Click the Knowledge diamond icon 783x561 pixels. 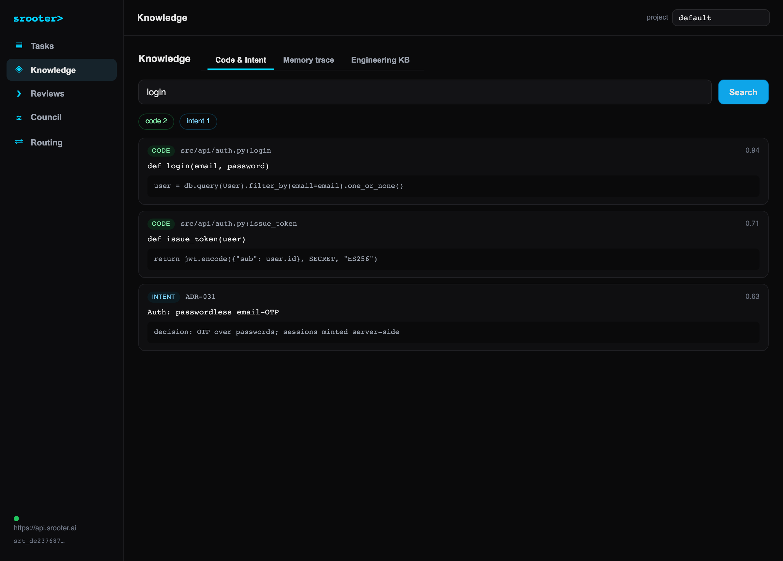[19, 69]
